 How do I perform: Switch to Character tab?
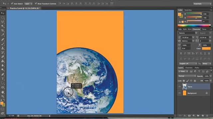tap(196, 29)
